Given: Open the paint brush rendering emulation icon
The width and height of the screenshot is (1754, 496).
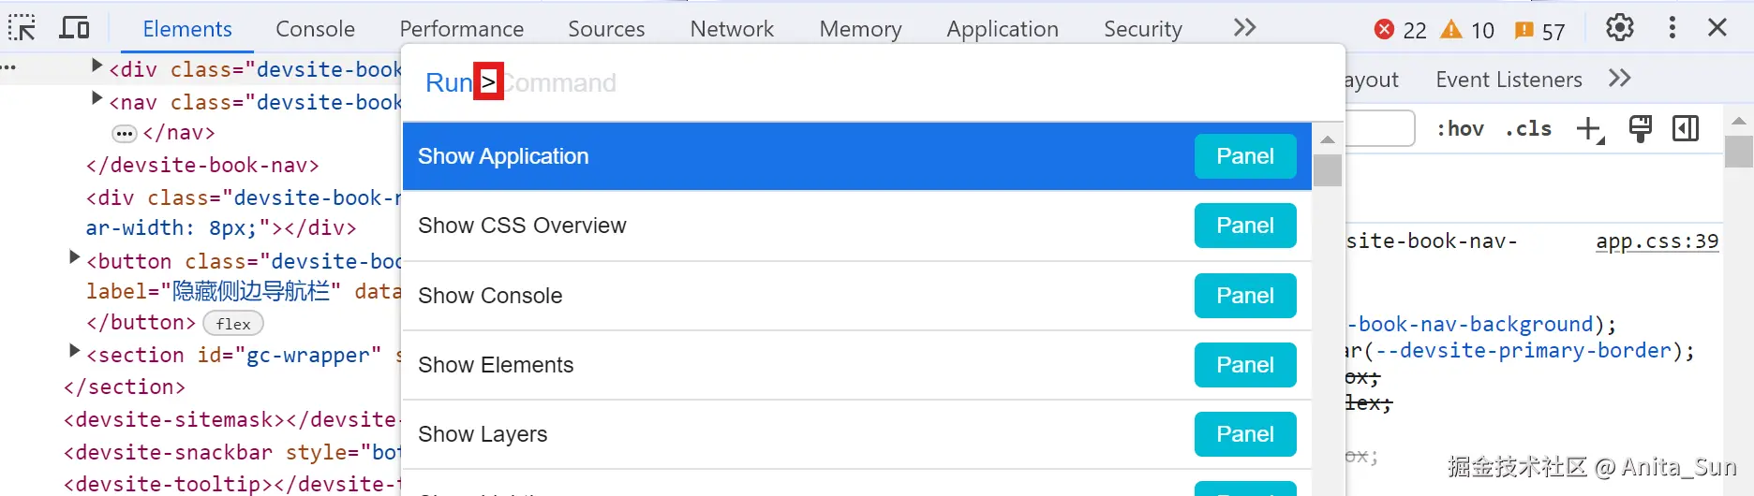Looking at the screenshot, I should 1640,129.
